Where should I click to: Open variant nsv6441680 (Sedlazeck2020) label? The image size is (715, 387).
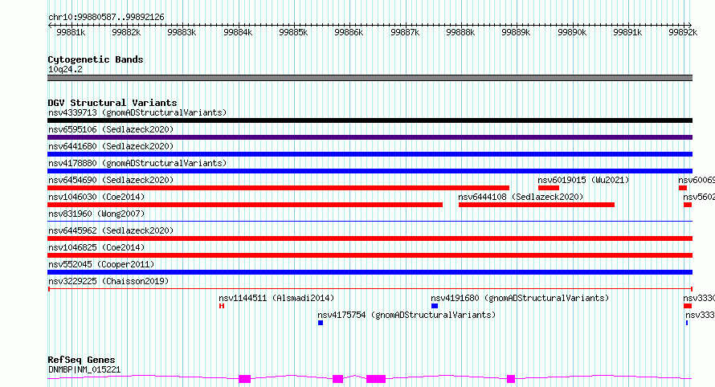click(111, 146)
